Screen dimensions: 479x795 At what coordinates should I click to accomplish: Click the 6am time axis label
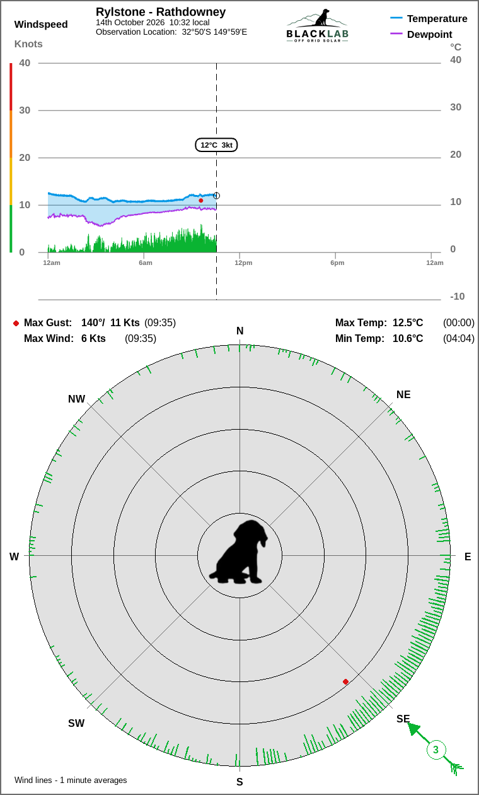[x=146, y=262]
